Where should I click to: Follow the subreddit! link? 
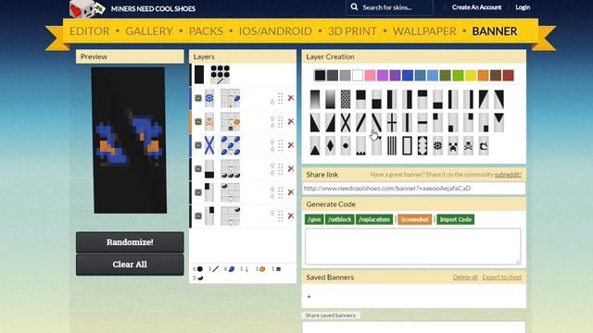[x=508, y=175]
